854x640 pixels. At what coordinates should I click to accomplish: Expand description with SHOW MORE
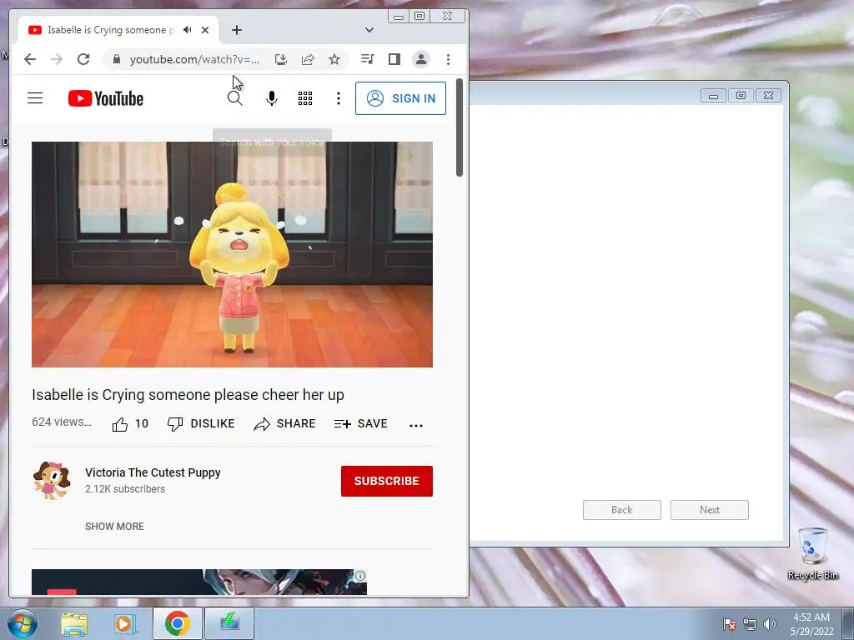tap(114, 527)
